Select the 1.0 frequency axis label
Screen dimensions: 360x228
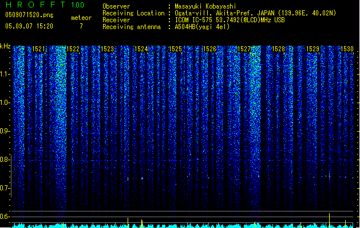(4, 103)
